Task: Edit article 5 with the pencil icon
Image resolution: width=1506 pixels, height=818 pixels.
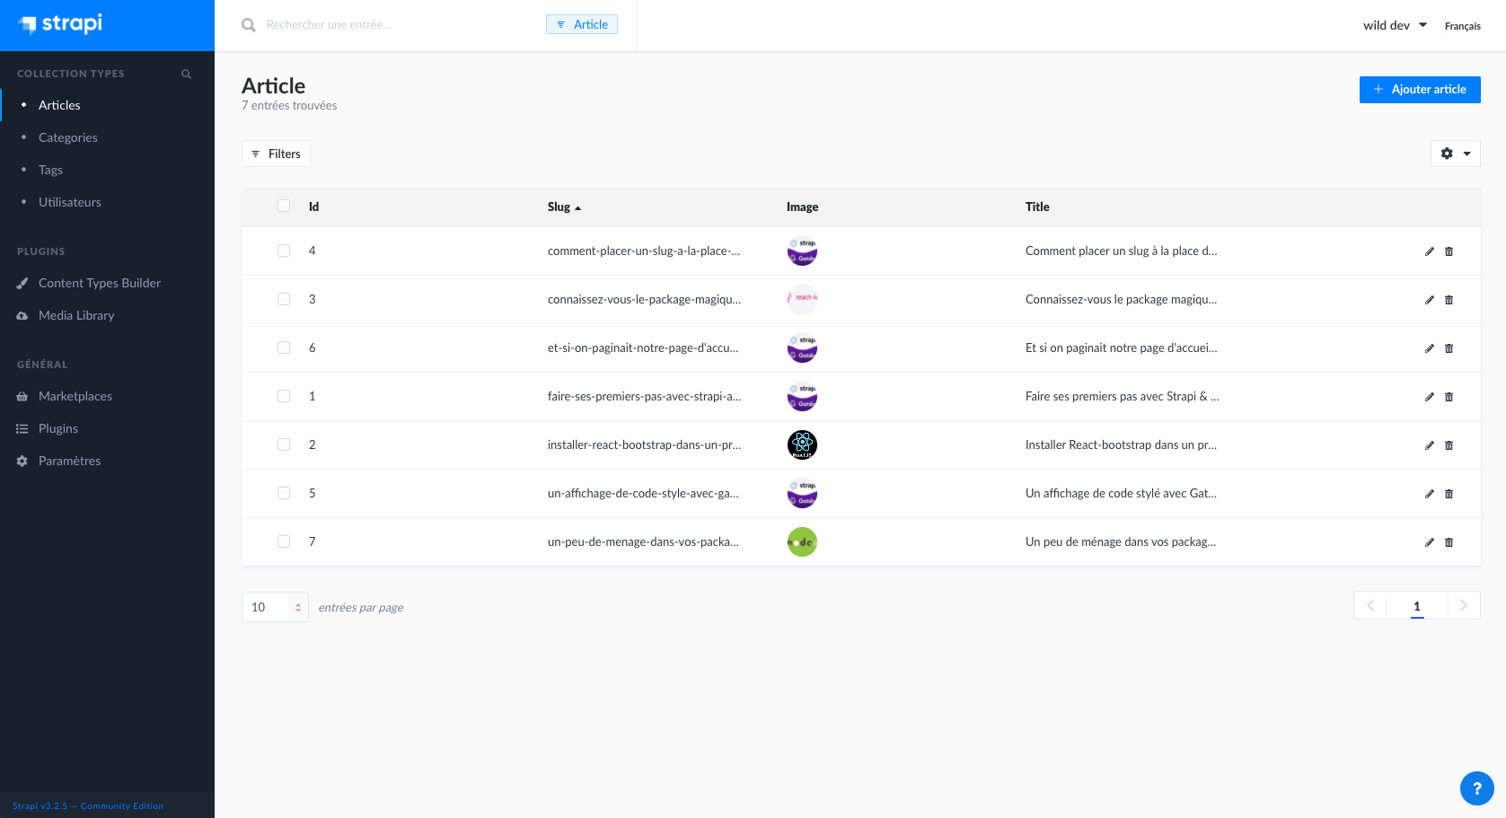Action: [x=1430, y=494]
